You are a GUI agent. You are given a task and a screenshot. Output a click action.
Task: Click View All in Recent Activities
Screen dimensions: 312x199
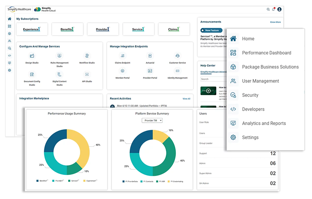(186, 99)
